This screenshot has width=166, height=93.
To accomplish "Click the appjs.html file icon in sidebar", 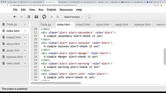I will click(x=4, y=50).
